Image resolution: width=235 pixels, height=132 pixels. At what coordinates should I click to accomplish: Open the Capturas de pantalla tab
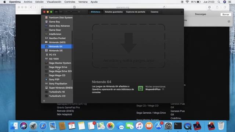tap(135, 12)
